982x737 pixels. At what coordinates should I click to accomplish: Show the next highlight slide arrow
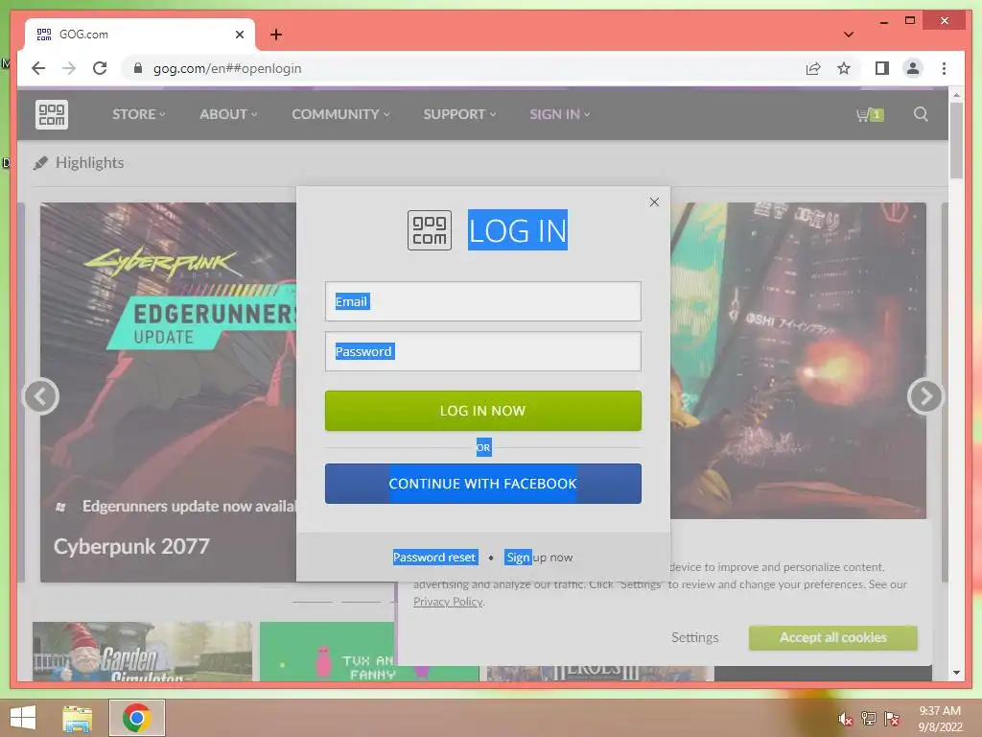coord(925,396)
